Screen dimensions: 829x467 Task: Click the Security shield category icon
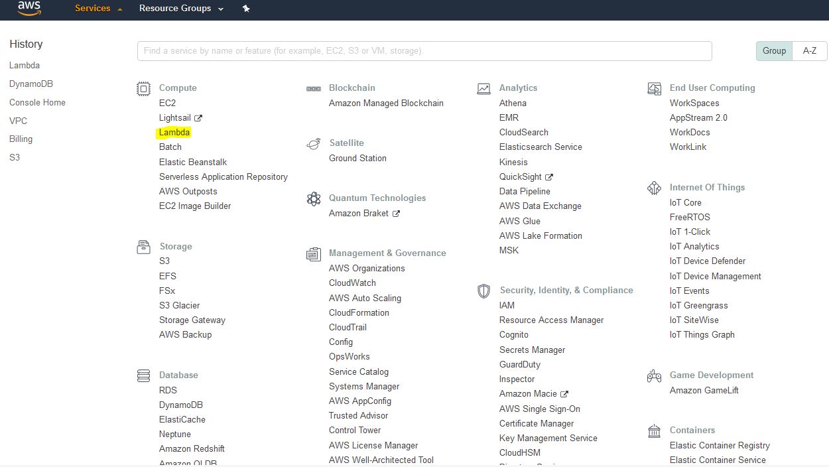484,291
